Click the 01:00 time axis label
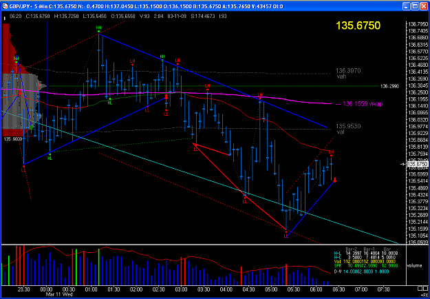430x299 pixels. (92, 289)
